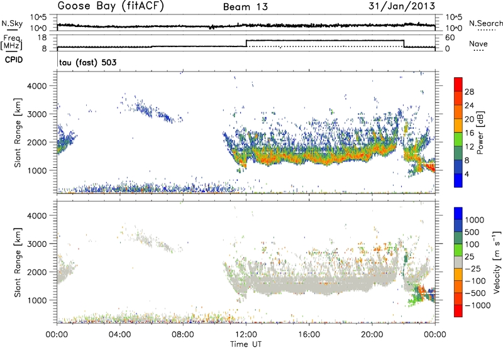Image resolution: width=503 pixels, height=348 pixels.
Task: Click the '16:00' time tick label
Action: click(x=309, y=335)
